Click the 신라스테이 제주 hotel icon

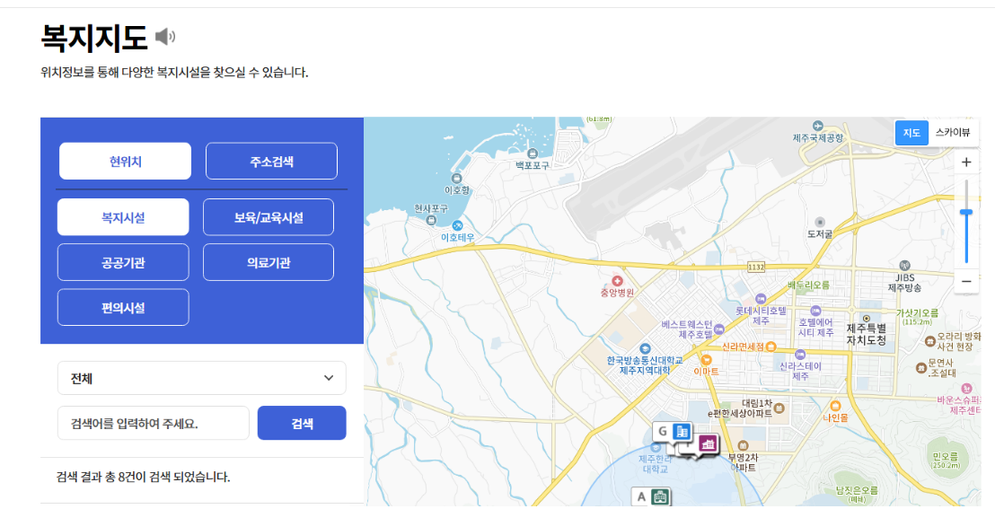(800, 355)
